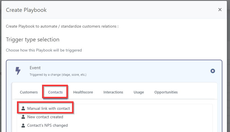
Task: Click person icon beside Manual link with contact
Action: [23, 108]
